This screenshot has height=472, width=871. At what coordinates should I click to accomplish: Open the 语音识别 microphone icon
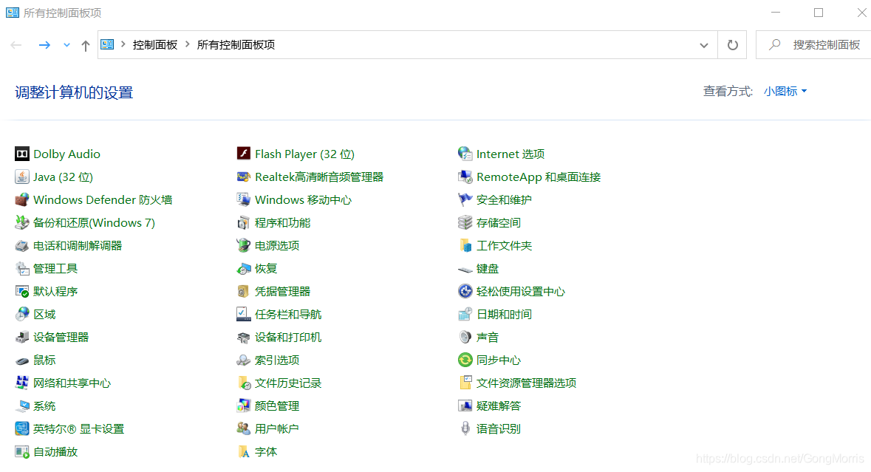click(x=465, y=428)
